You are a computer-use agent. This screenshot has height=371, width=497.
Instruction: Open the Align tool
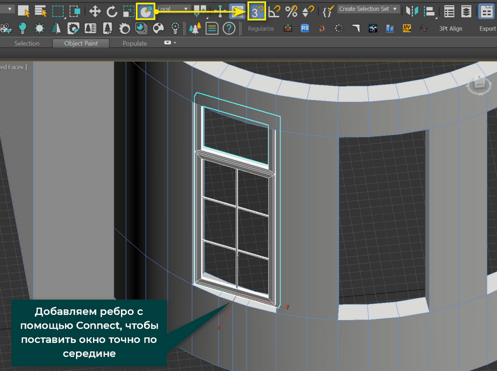(x=430, y=11)
